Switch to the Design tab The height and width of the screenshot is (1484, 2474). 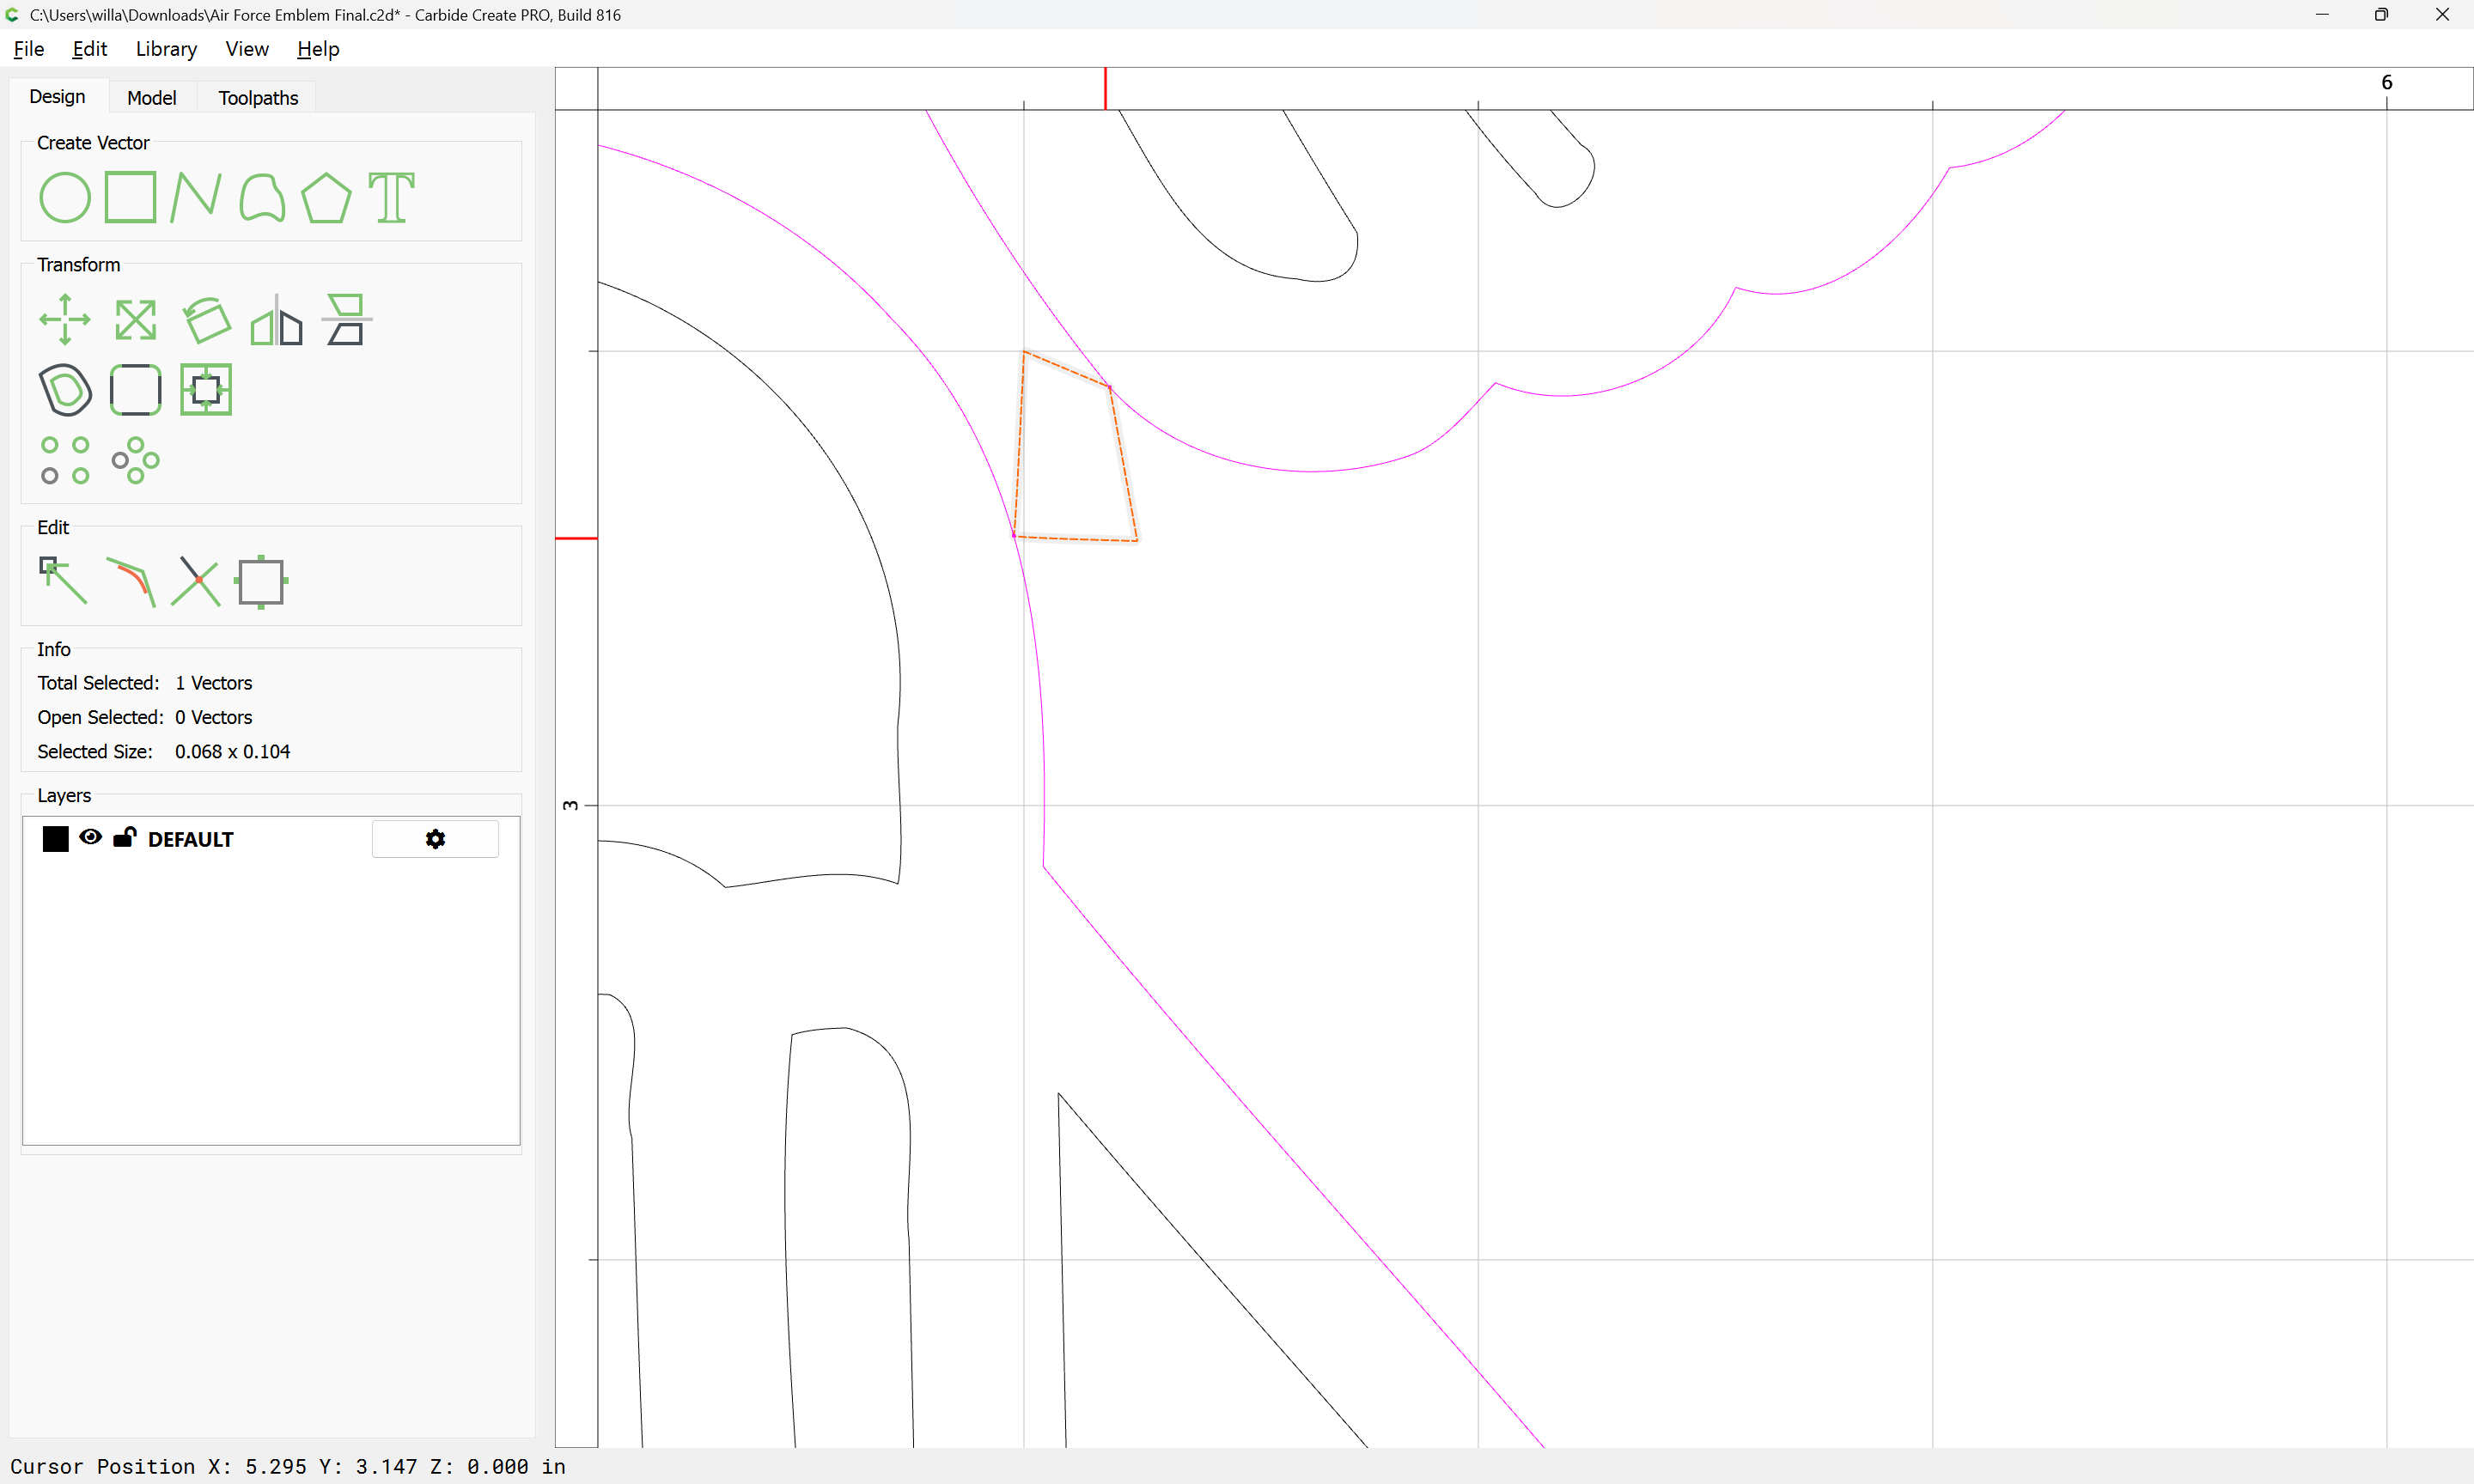(x=57, y=97)
